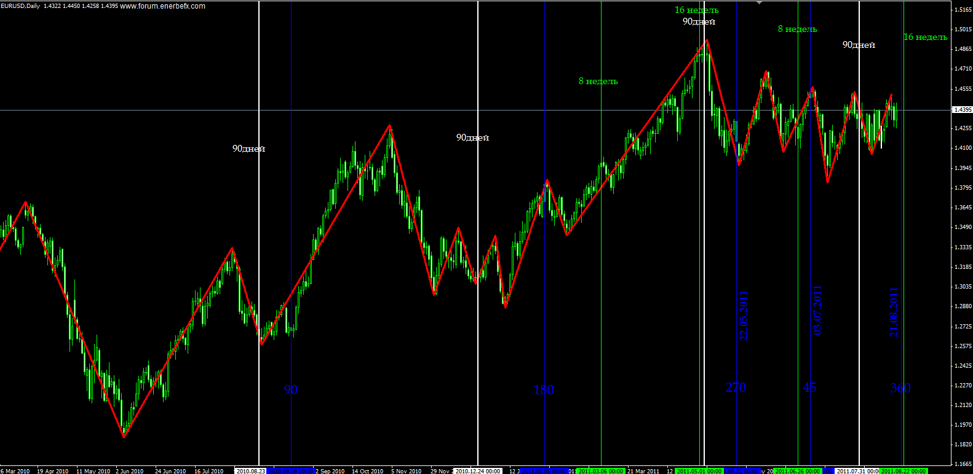Click the 1.1665 price scale value

point(963,464)
